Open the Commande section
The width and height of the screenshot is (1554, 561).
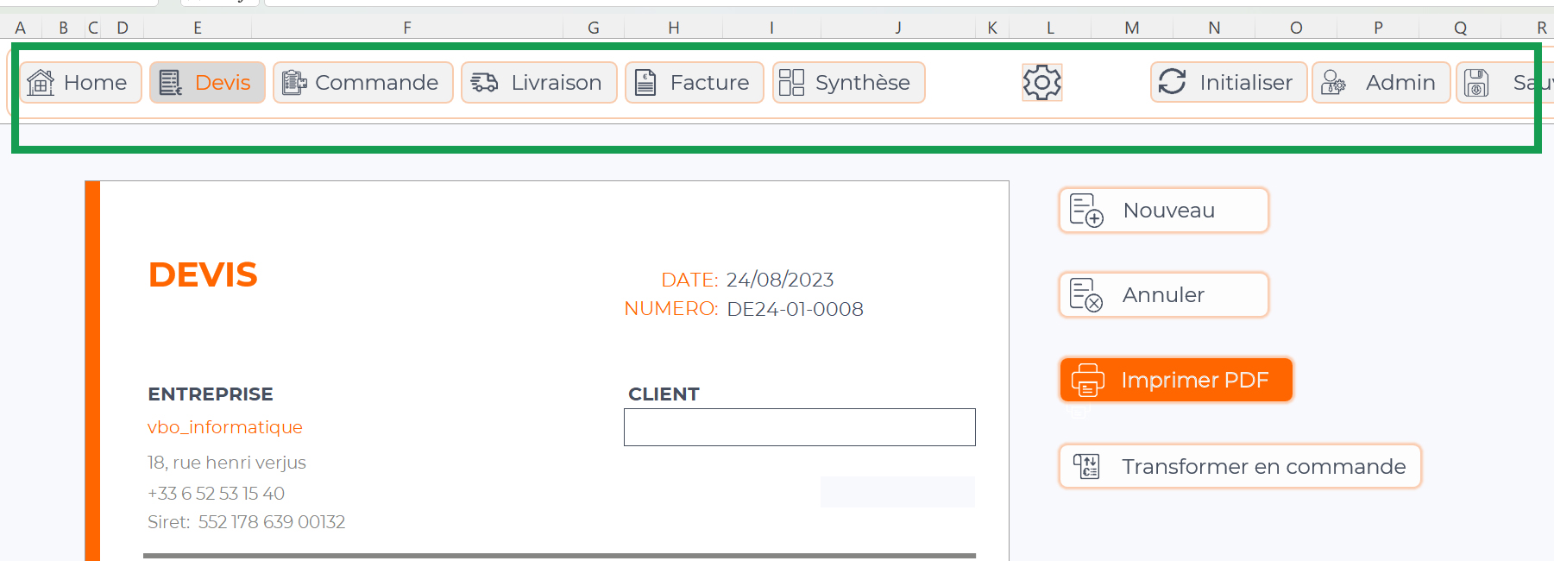coord(363,83)
